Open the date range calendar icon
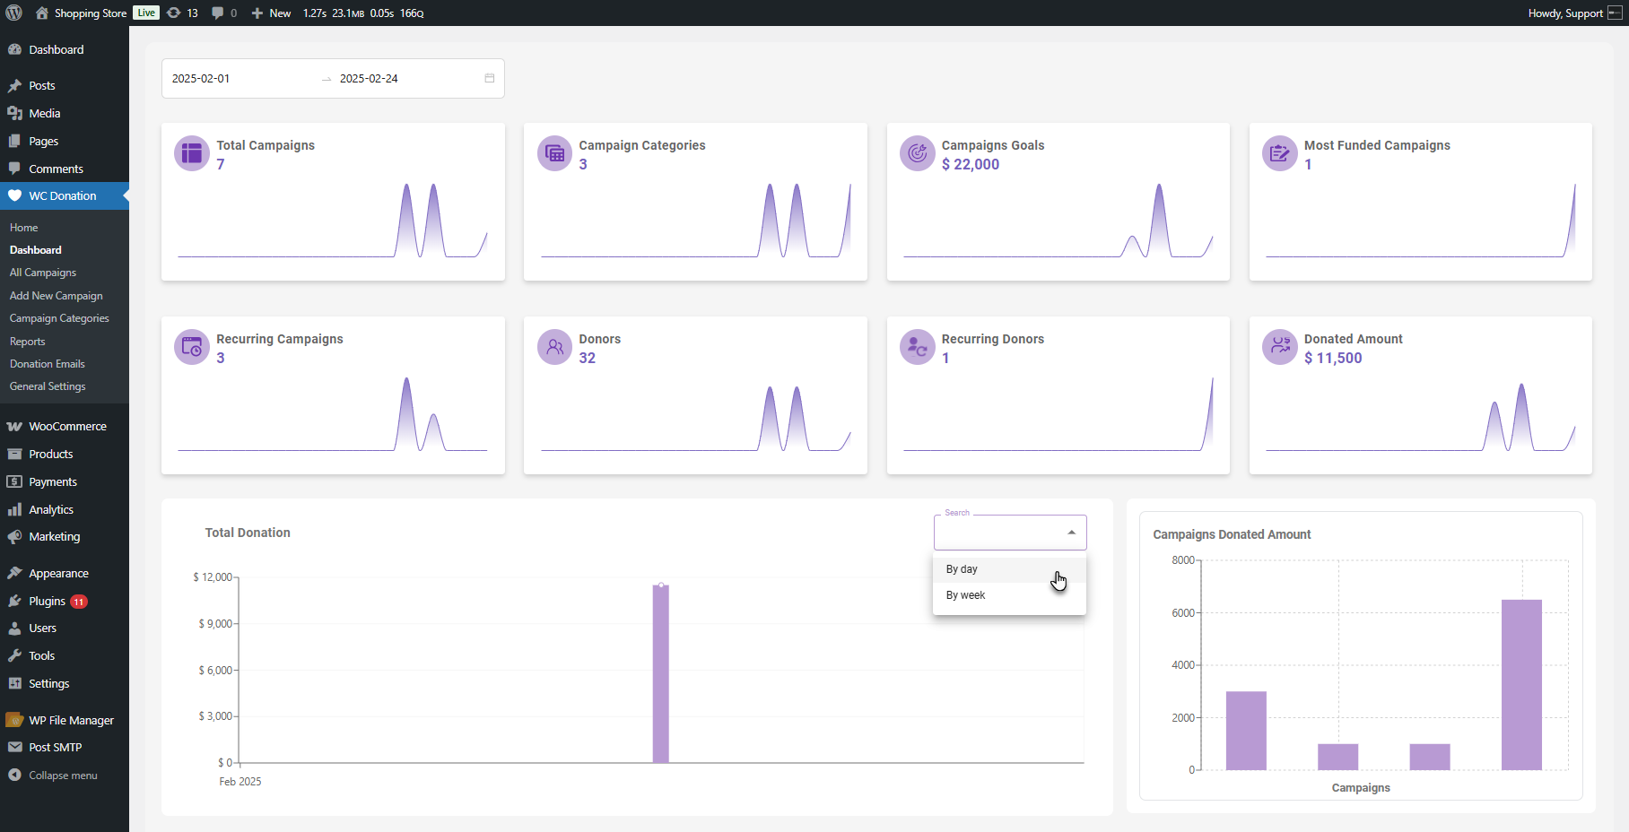Image resolution: width=1629 pixels, height=832 pixels. coord(490,78)
